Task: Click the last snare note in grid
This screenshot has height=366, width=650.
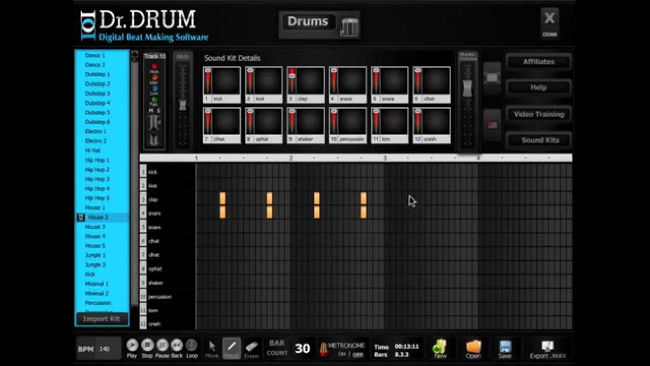Action: pos(363,212)
